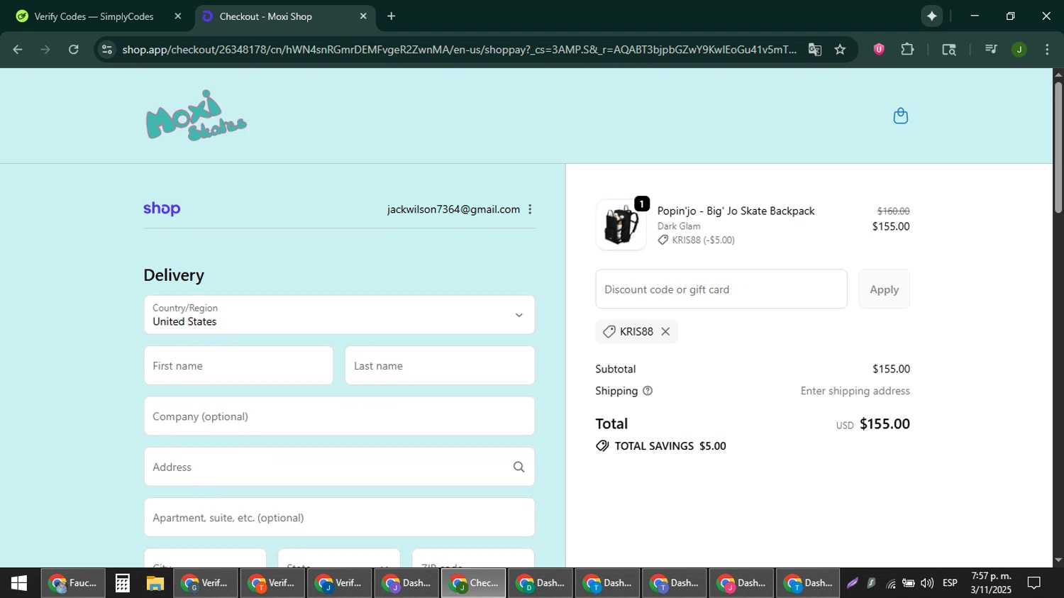Reload the checkout page
Image resolution: width=1064 pixels, height=598 pixels.
tap(74, 49)
